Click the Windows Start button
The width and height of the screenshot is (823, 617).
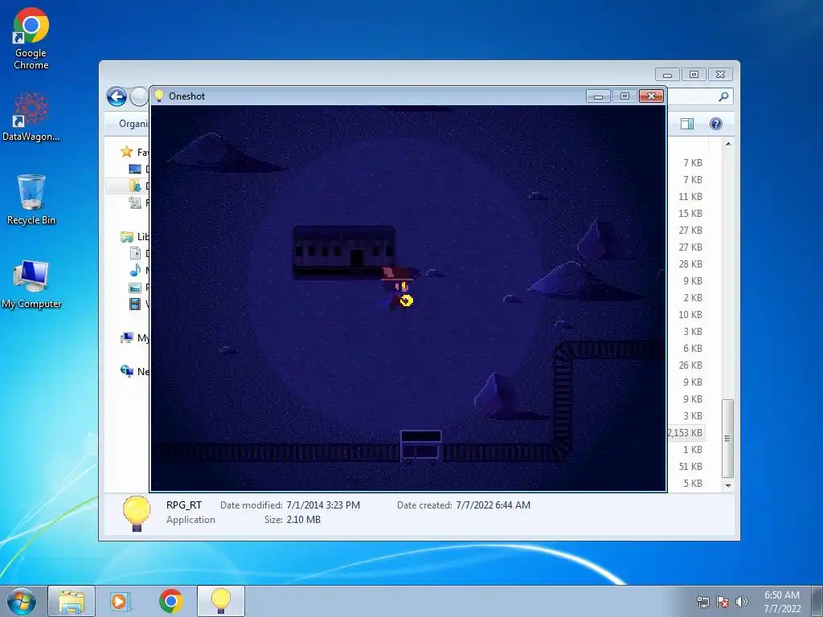tap(21, 601)
